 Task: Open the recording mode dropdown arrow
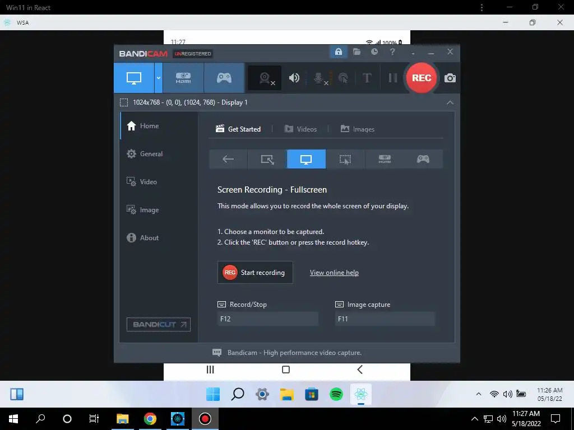click(159, 78)
